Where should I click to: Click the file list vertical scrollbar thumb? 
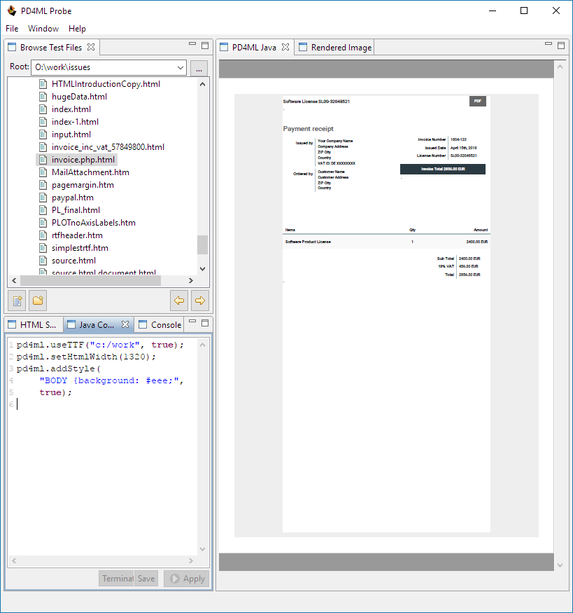(x=203, y=244)
